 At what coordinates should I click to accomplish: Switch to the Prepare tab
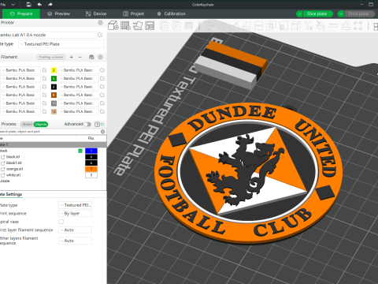tap(21, 13)
